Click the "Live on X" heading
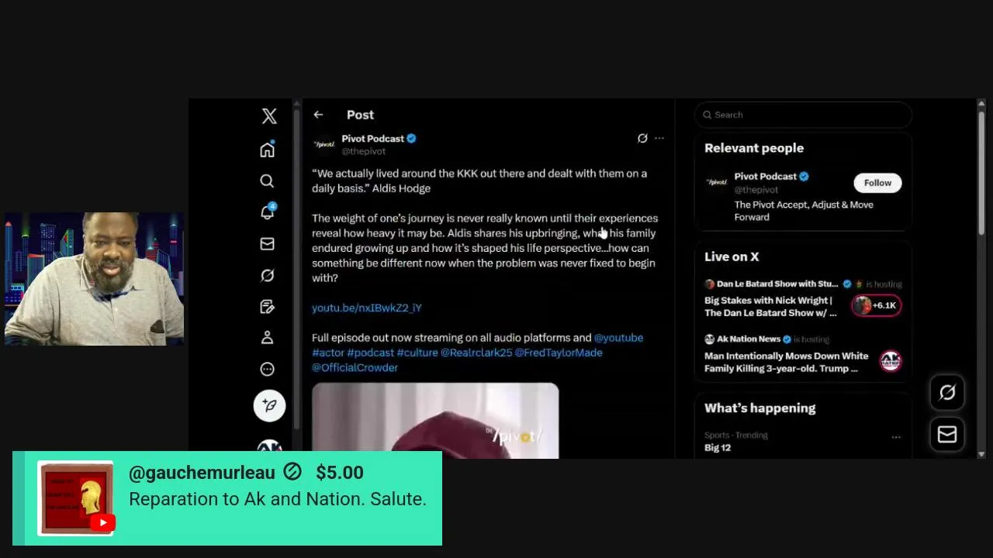993x558 pixels. [732, 257]
